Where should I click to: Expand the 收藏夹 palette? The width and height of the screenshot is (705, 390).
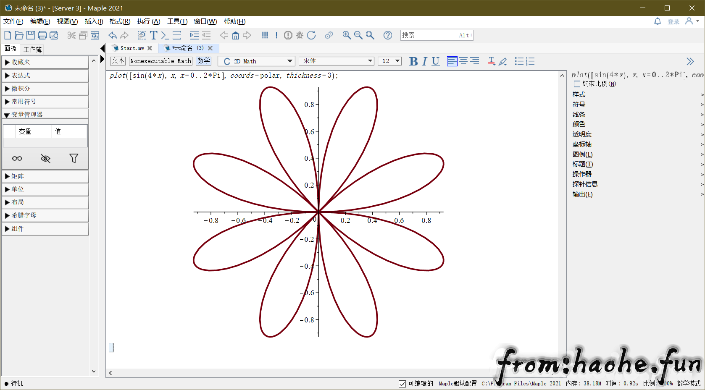(x=45, y=62)
